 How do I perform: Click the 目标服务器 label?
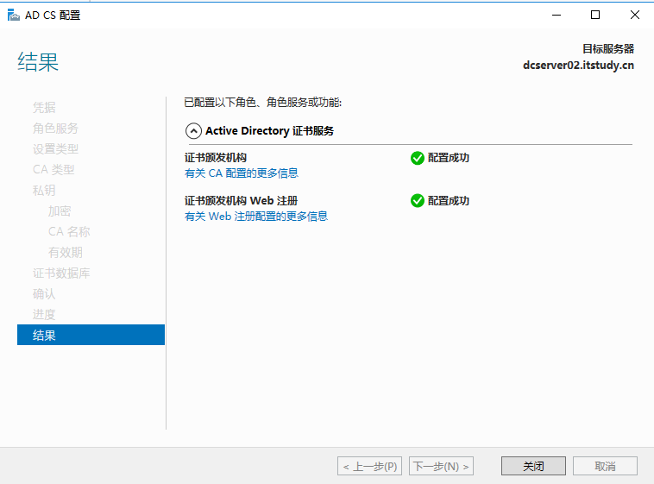pyautogui.click(x=608, y=49)
